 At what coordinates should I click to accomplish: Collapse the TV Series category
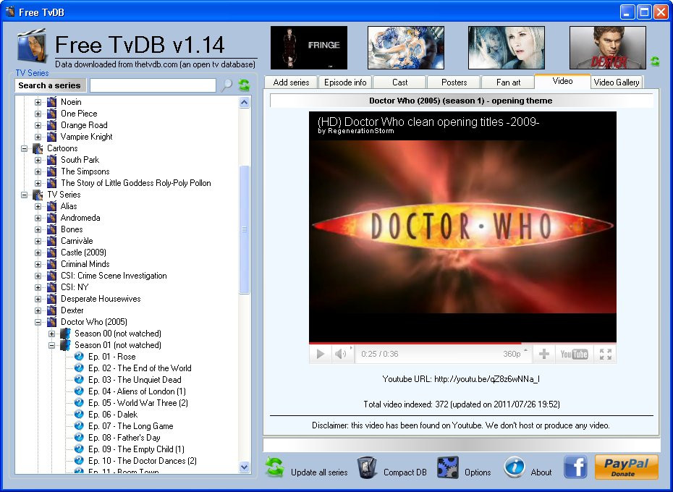pyautogui.click(x=25, y=195)
